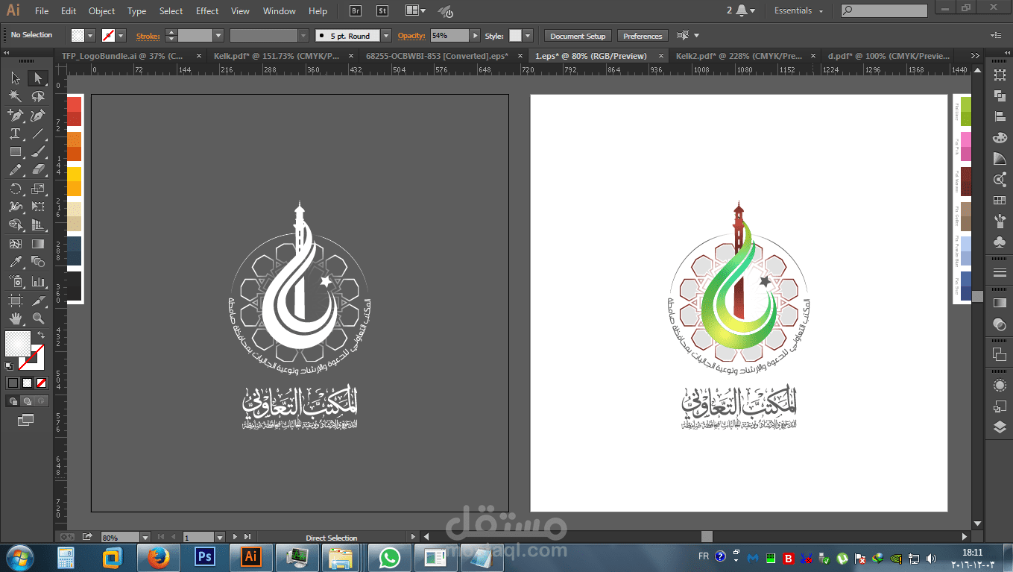Select the Zoom tool
Screen dimensions: 1013x572
point(38,318)
